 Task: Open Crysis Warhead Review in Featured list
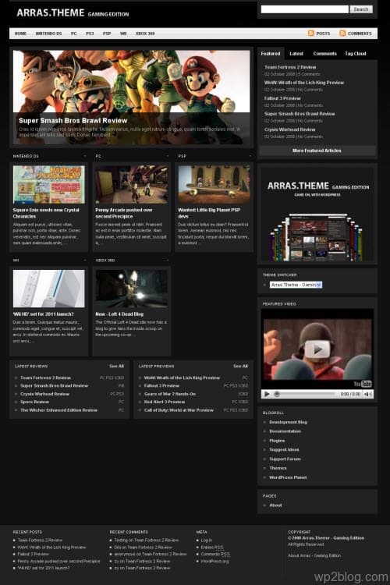pos(289,129)
